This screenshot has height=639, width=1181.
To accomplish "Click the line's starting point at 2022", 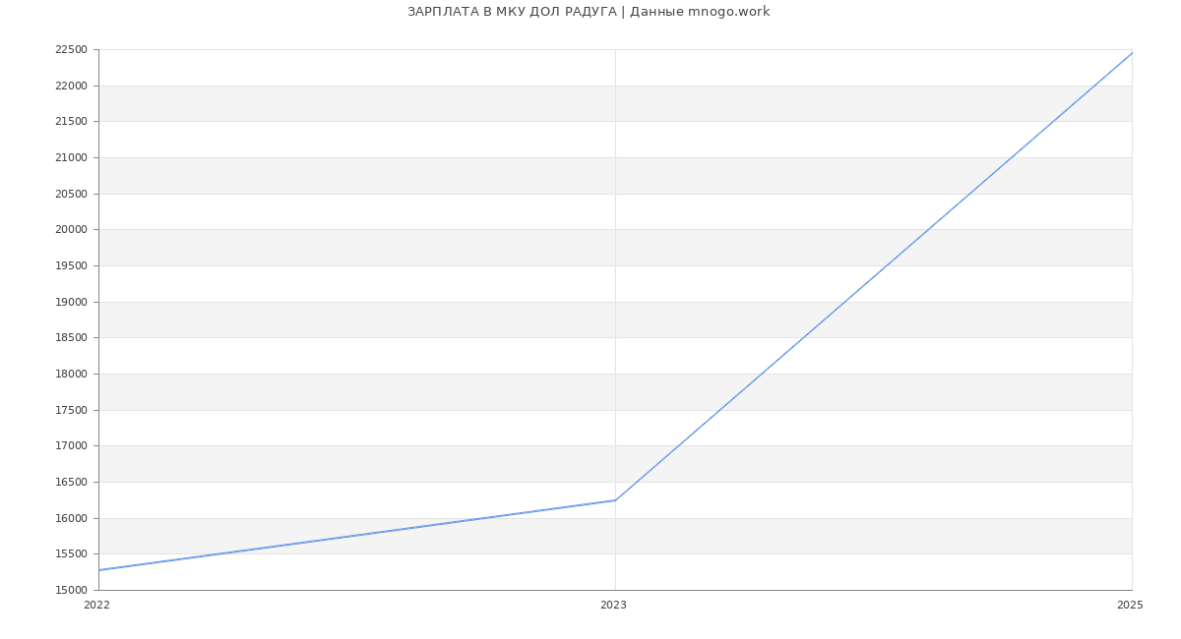I will [x=99, y=570].
